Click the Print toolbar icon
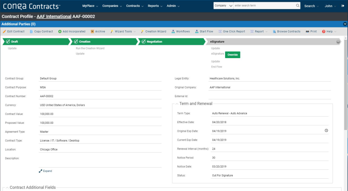 point(307,32)
